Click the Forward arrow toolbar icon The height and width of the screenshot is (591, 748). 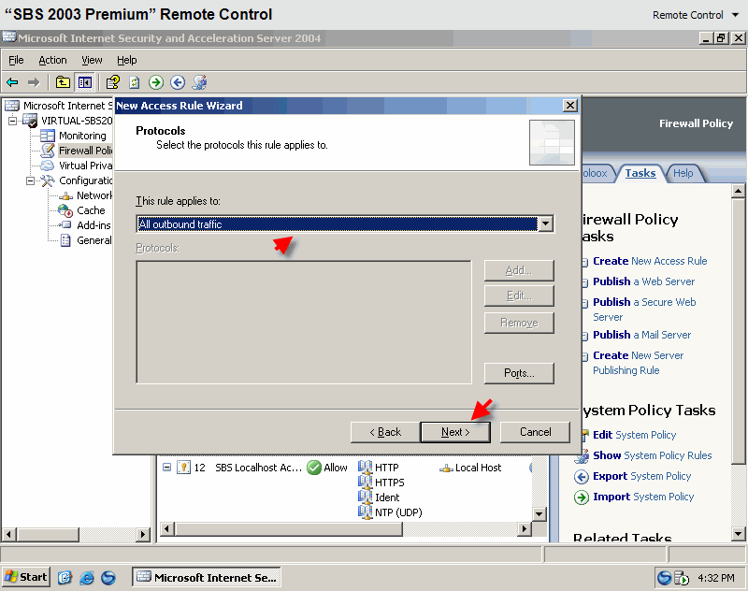34,82
